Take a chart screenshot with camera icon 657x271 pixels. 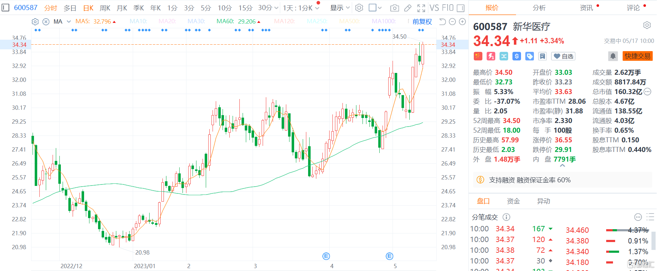click(394, 8)
